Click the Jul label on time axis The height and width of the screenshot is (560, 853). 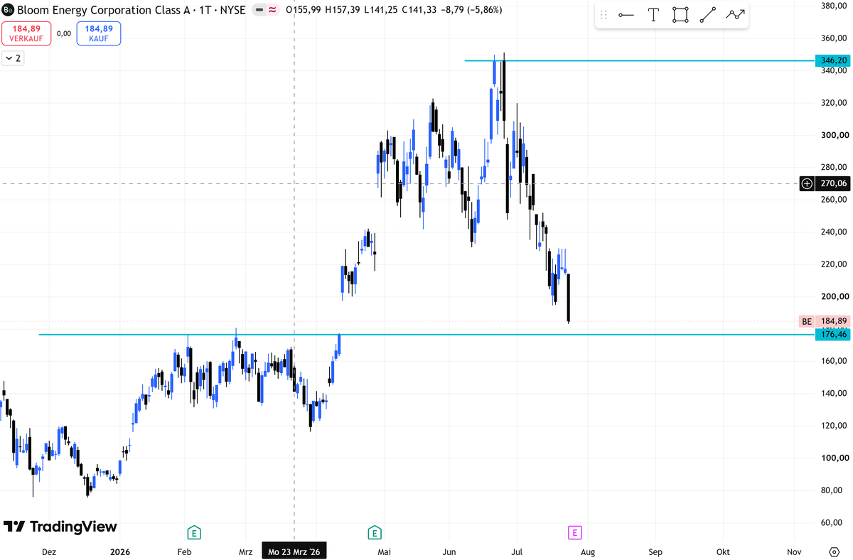[x=515, y=551]
